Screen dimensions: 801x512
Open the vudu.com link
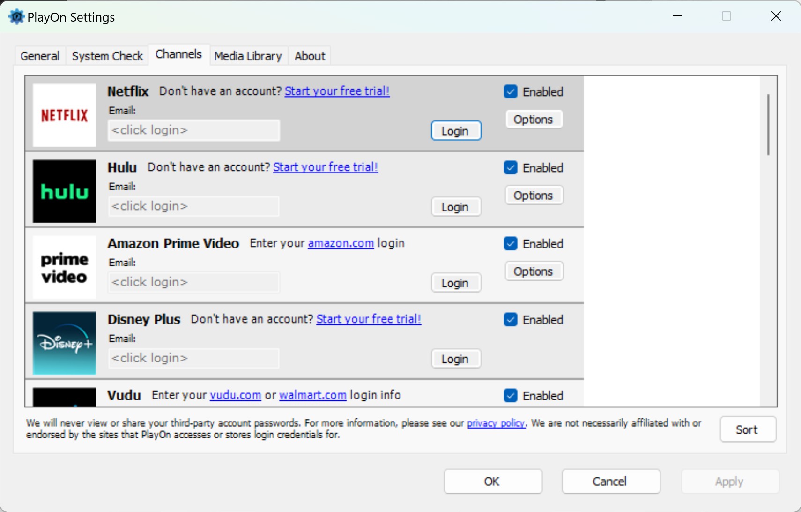coord(235,395)
